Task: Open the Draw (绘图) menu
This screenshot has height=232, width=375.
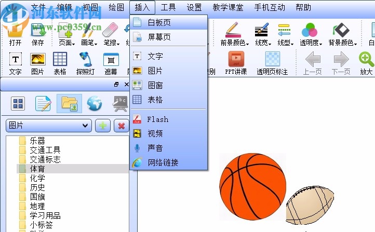Action: coord(116,7)
